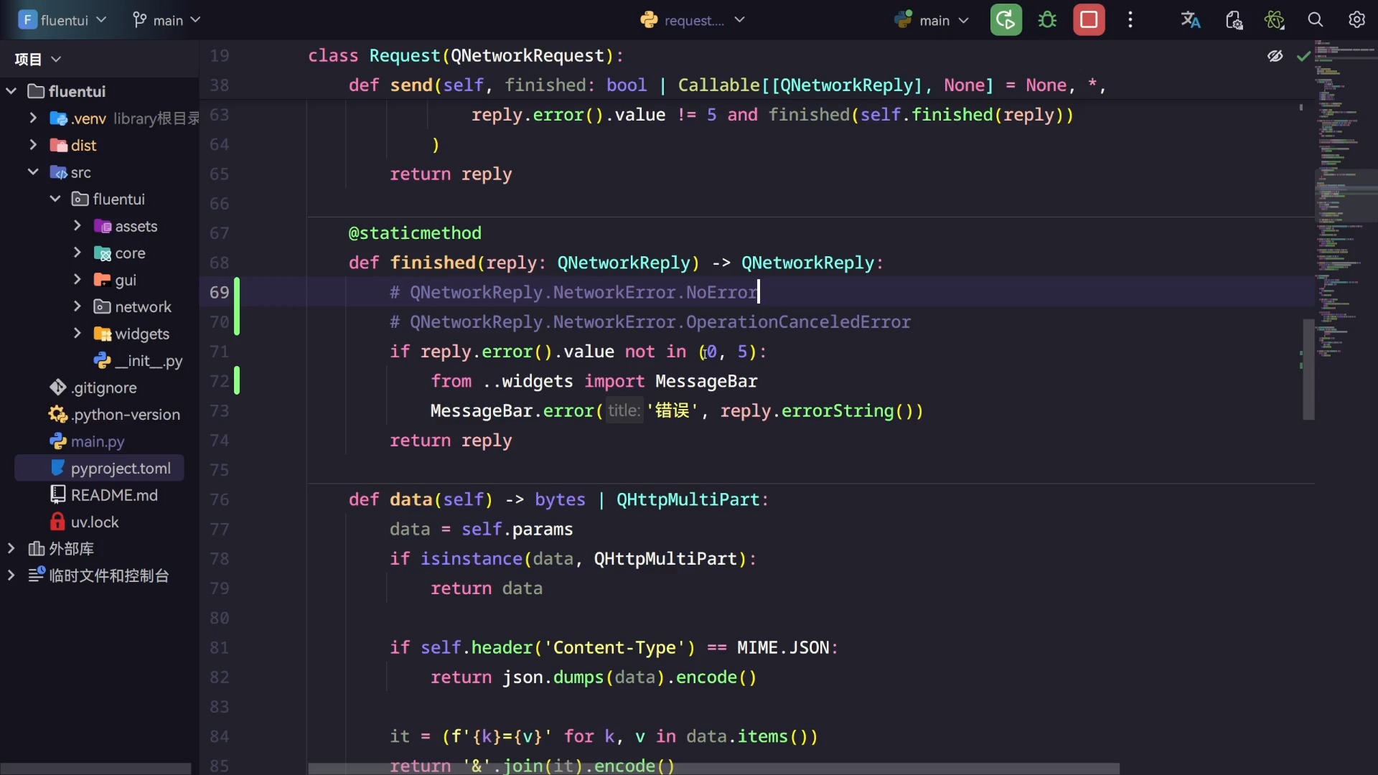Select the .python-version file
This screenshot has height=775, width=1378.
(114, 415)
